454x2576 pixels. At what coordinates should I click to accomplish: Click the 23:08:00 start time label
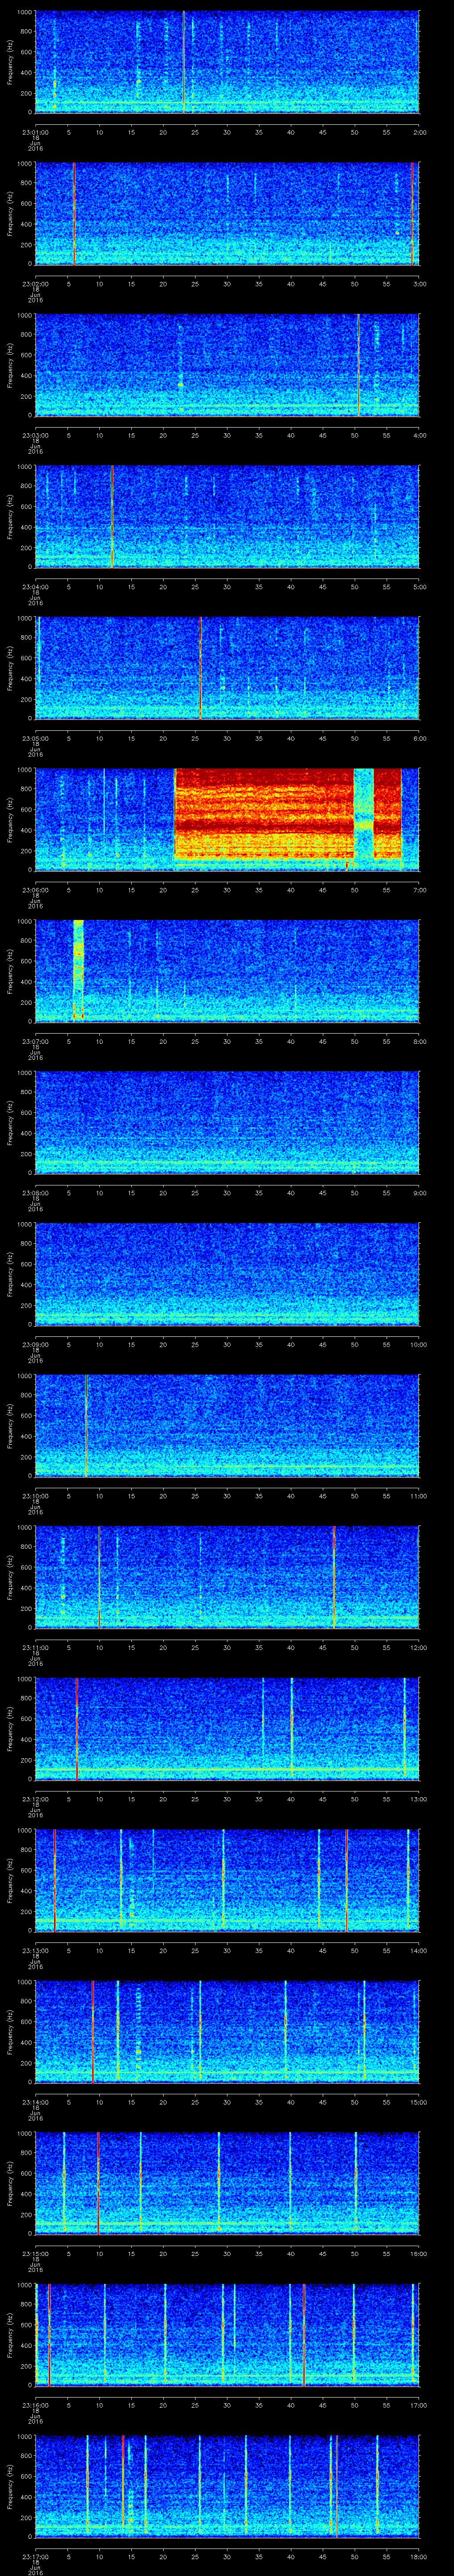pos(35,1193)
